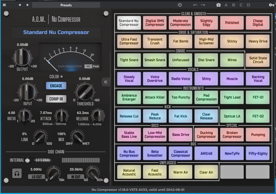Screen dimensions: 276x194
Task: Click the preset name display field
Action: pyautogui.click(x=56, y=32)
